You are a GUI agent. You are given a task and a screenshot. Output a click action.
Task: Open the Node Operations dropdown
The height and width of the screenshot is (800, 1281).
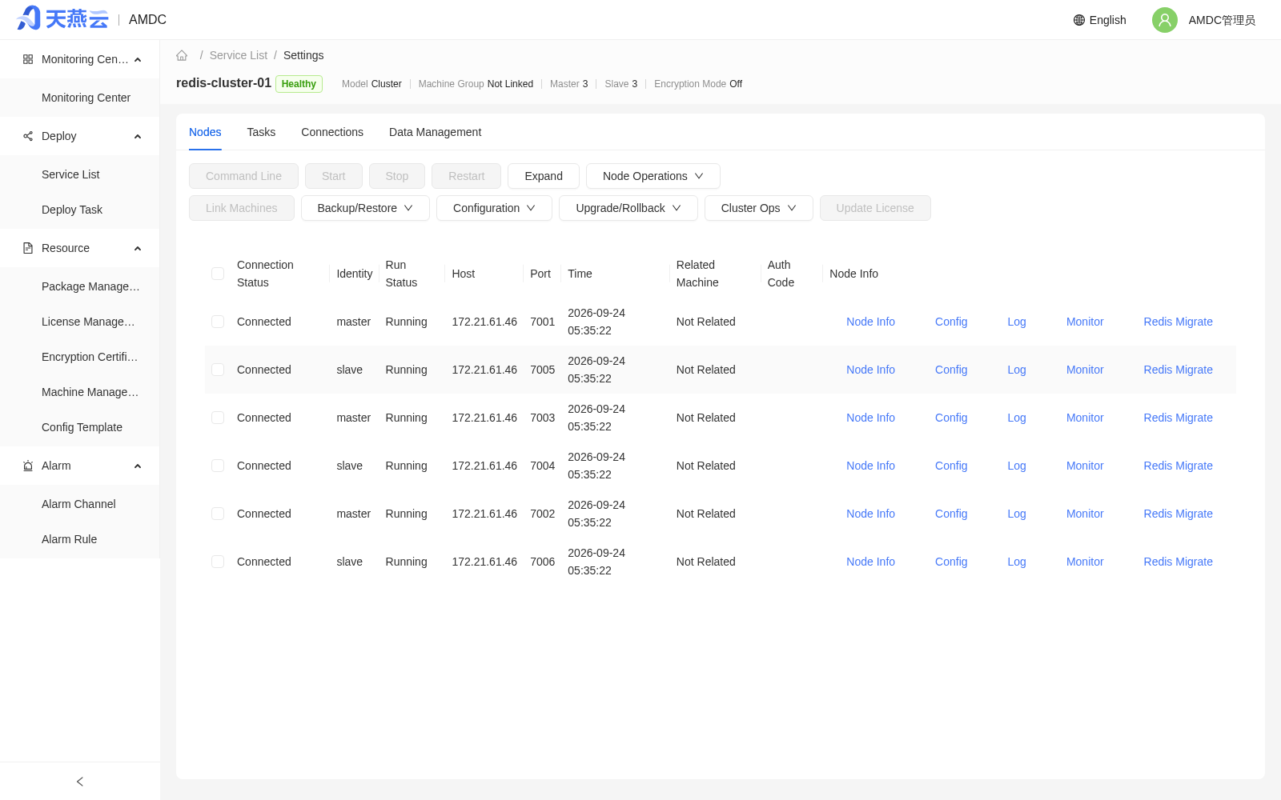click(x=653, y=176)
